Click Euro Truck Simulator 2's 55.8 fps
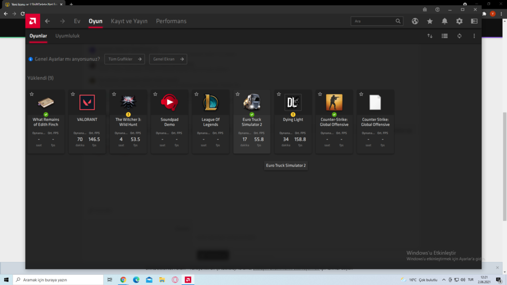The height and width of the screenshot is (285, 507). pyautogui.click(x=259, y=139)
